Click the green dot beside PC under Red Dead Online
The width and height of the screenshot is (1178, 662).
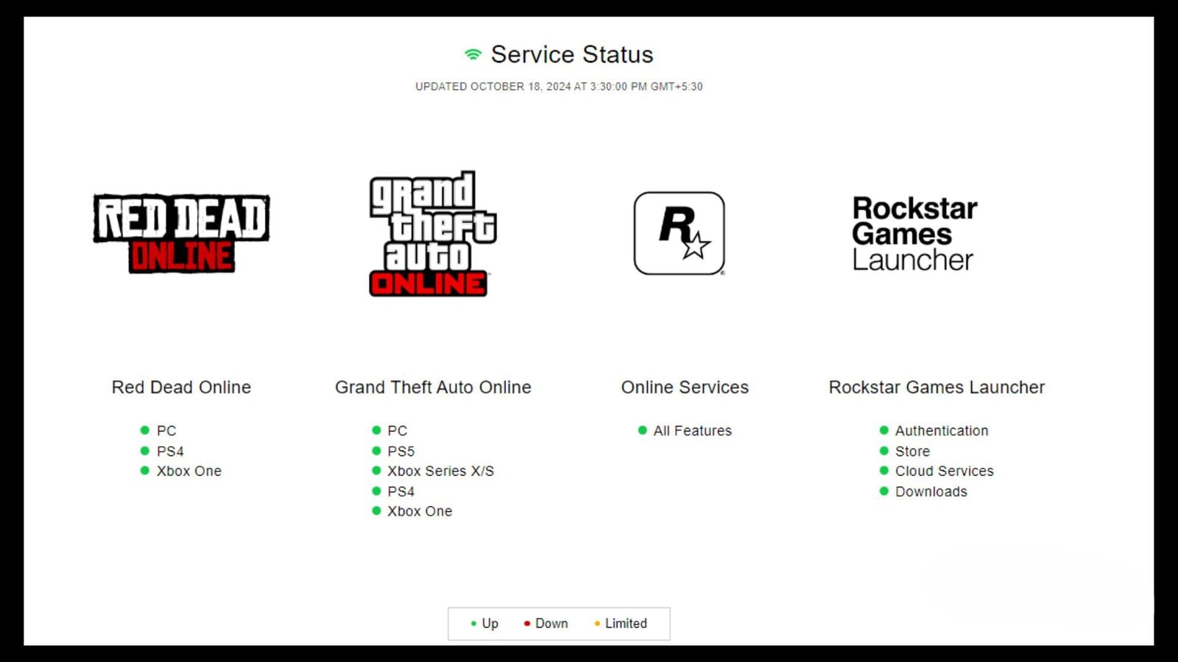(x=146, y=430)
